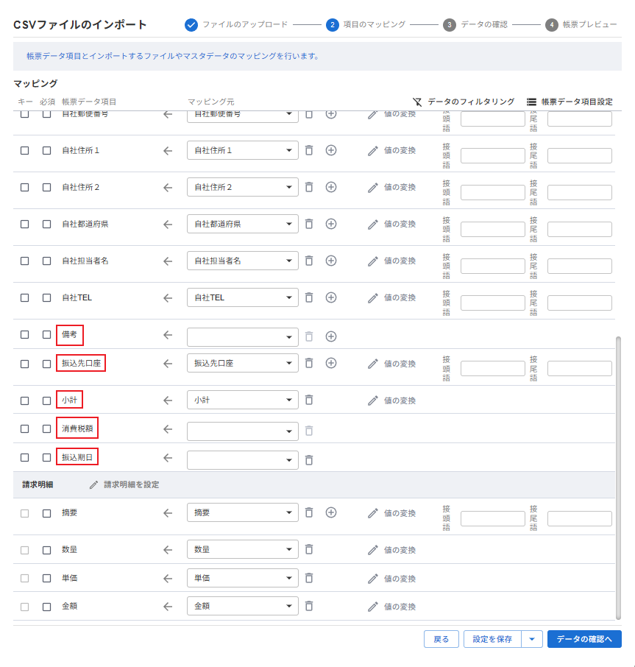Remove the 摘要 mapping via trash icon
The image size is (635, 667).
[x=309, y=512]
